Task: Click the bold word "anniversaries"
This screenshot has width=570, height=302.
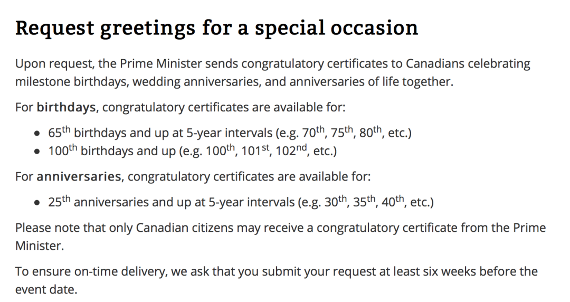Action: 79,176
